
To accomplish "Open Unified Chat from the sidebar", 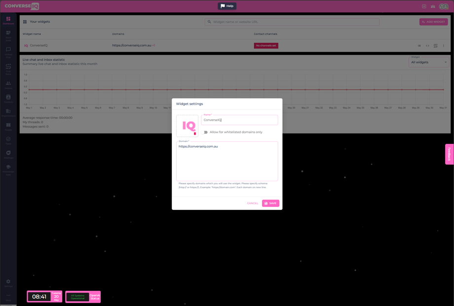I will (7, 49).
